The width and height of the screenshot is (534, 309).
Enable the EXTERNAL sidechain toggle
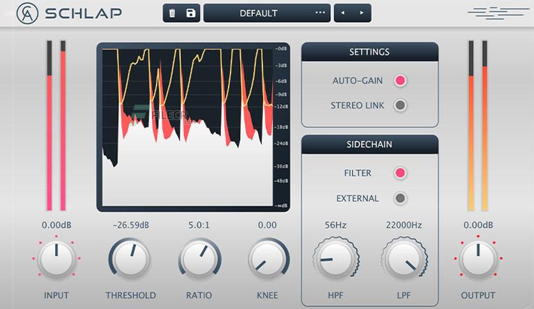[400, 198]
